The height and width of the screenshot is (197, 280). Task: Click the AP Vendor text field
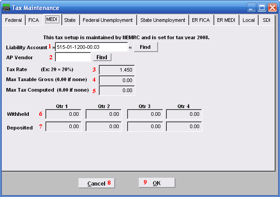click(x=73, y=57)
